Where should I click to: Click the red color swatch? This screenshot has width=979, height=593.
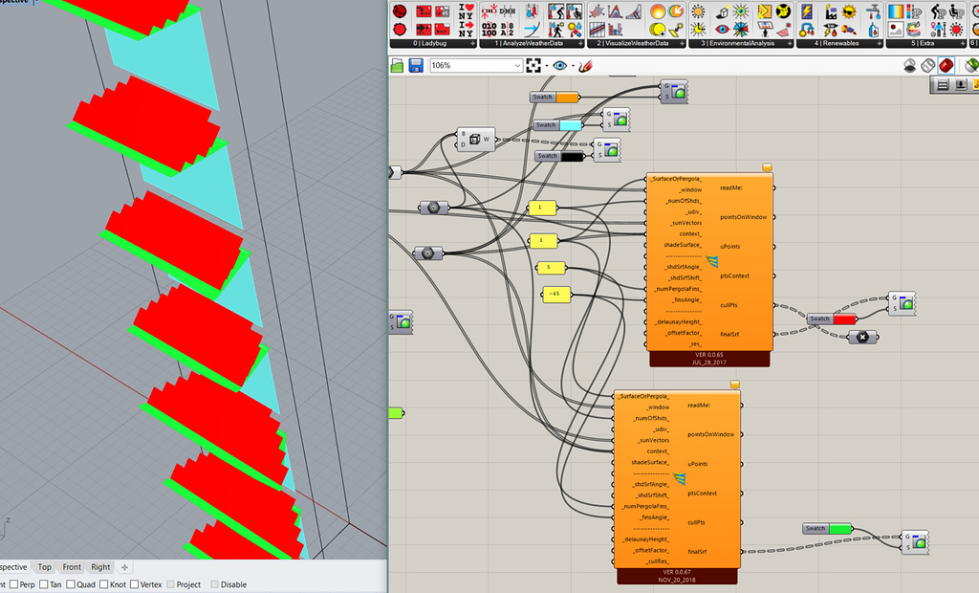click(844, 318)
